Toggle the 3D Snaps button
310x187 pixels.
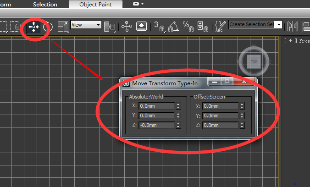pos(159,27)
